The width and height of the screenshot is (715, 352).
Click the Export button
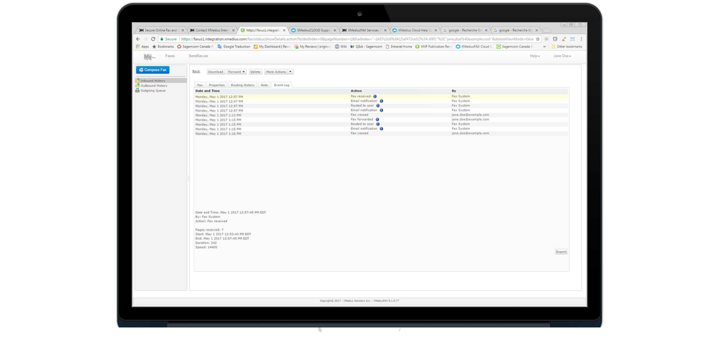pyautogui.click(x=561, y=252)
